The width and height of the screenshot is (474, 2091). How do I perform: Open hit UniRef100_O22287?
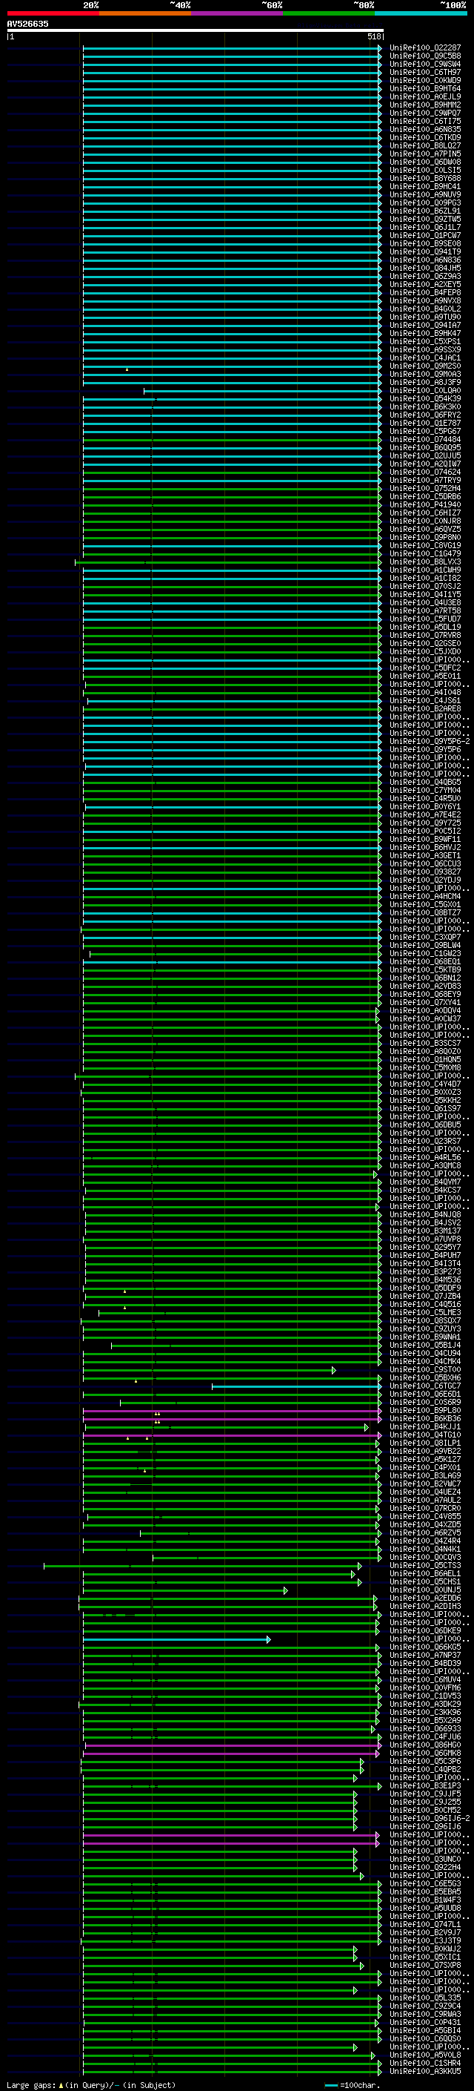424,48
